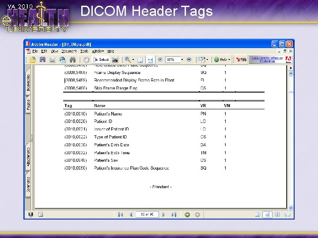Open the Document menu
Viewport: 318px width, 238px height.
(x=69, y=51)
